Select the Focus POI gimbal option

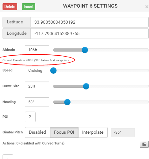coord(64,132)
